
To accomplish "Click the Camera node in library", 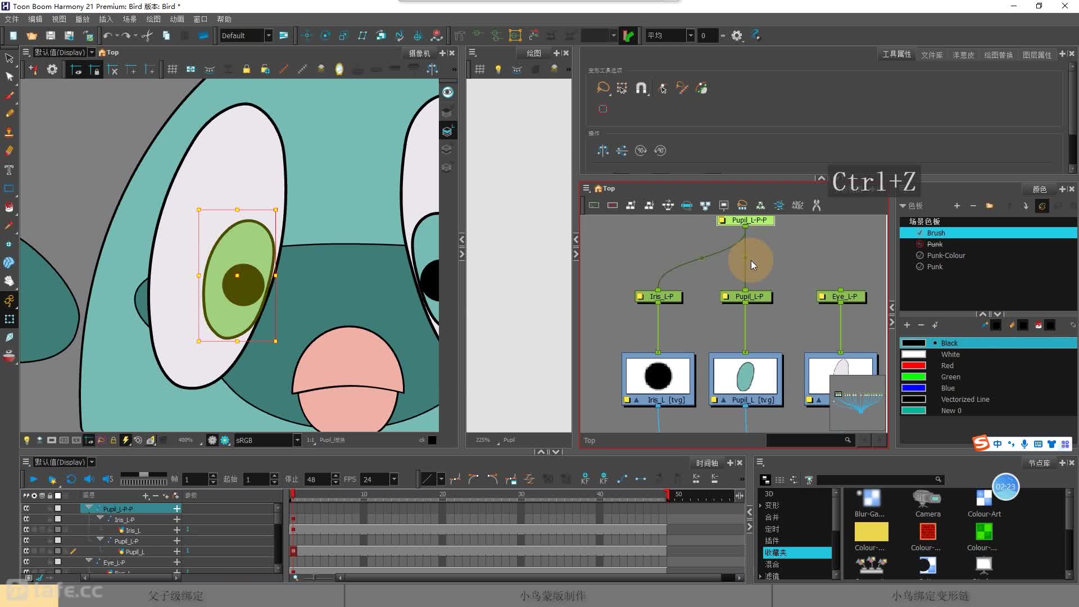I will coord(927,503).
